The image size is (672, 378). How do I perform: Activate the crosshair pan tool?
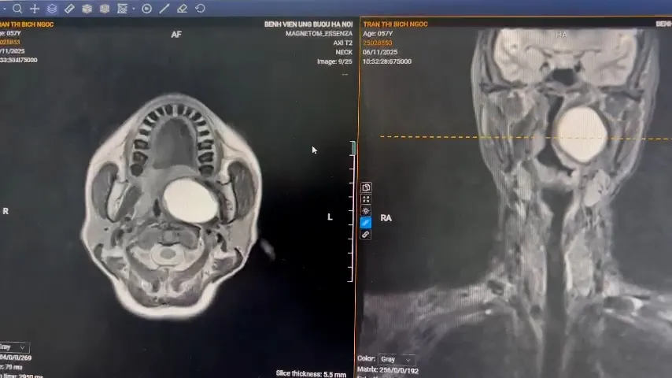(x=35, y=9)
